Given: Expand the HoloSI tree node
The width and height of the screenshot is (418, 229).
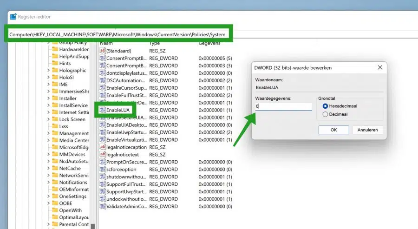Looking at the screenshot, I should click(x=48, y=77).
